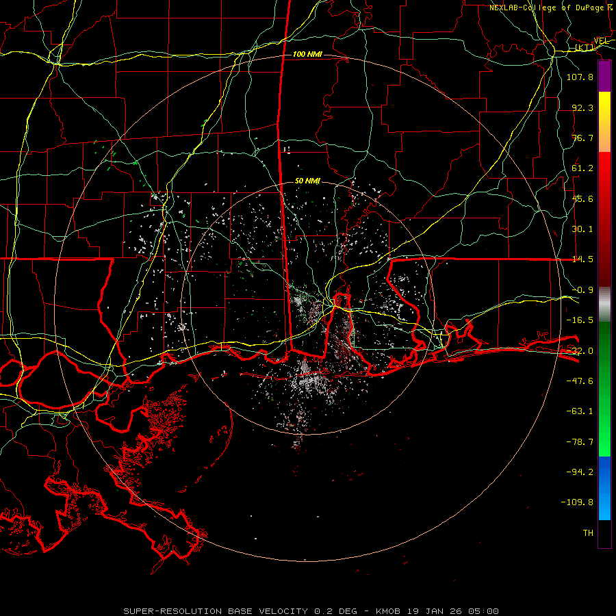Pick the yellow-orange segment of the color bar
Screen dimensions: 616x616
[604, 122]
